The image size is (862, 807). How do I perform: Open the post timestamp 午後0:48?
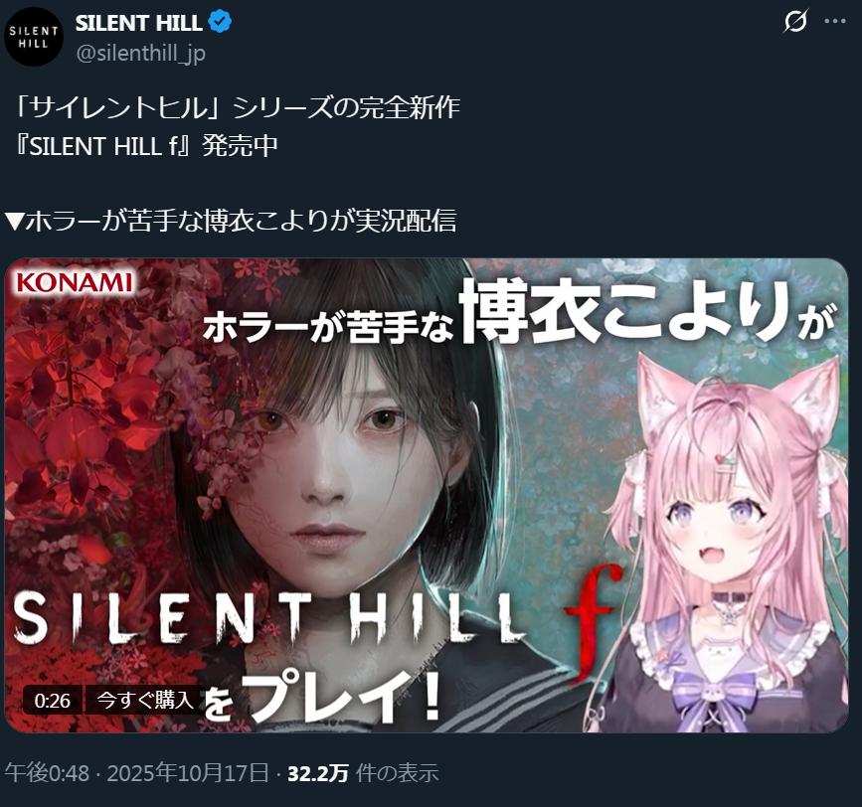(x=47, y=773)
